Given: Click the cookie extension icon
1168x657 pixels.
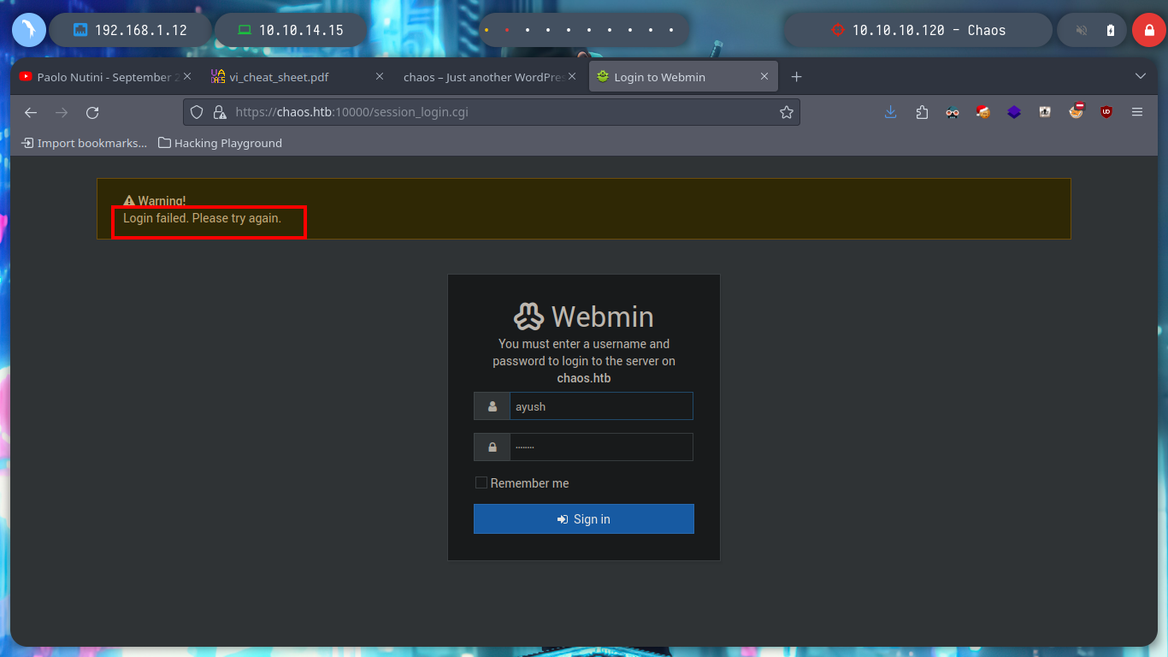Looking at the screenshot, I should (1076, 112).
